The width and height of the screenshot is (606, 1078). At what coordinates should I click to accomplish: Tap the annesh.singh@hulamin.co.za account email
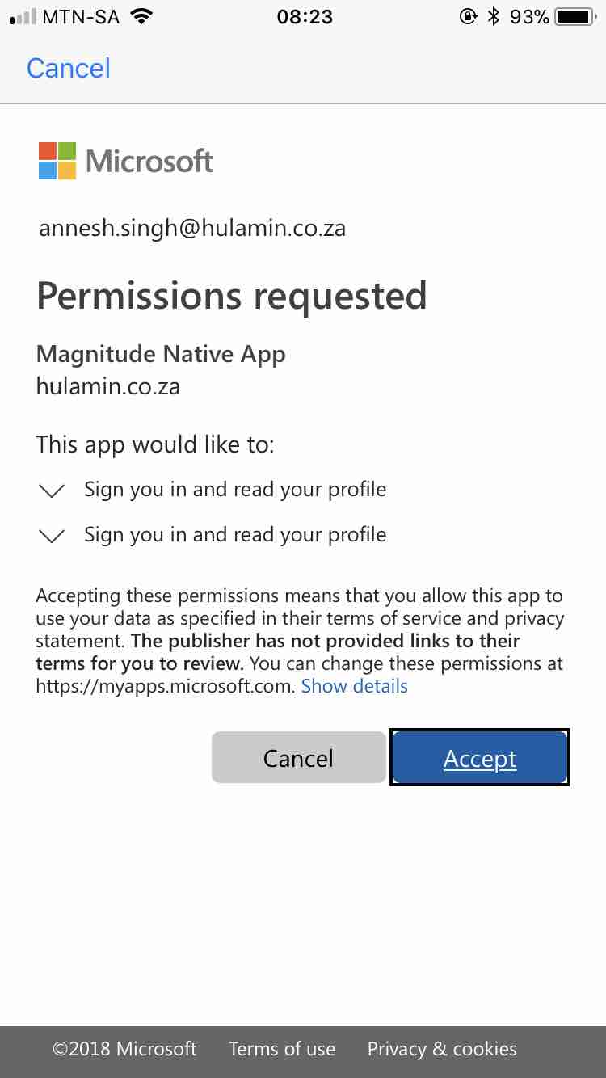pos(192,229)
